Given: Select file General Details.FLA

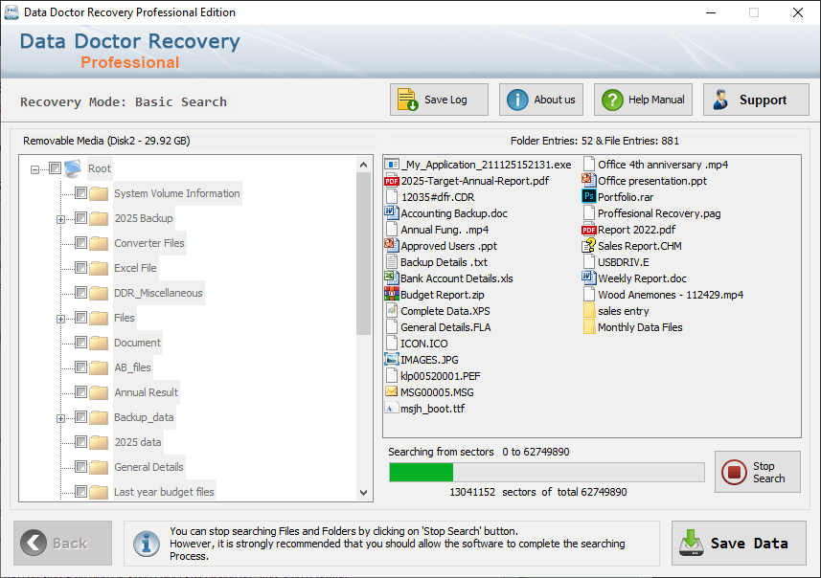Looking at the screenshot, I should click(x=445, y=327).
